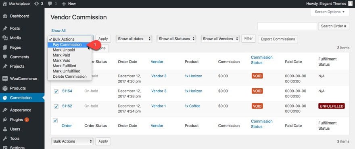The image size is (355, 149).
Task: Open 1x Horizon in order 51154 row
Action: click(x=193, y=91)
